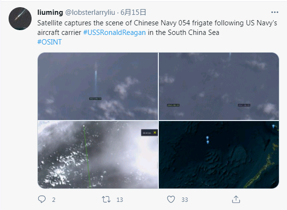This screenshot has height=210, width=287.
Task: Open liuming display name profile
Action: [x=50, y=11]
